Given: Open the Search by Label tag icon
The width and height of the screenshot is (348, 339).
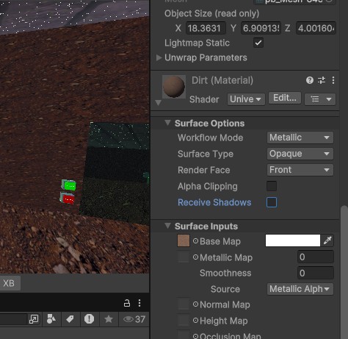Looking at the screenshot, I should [70, 319].
